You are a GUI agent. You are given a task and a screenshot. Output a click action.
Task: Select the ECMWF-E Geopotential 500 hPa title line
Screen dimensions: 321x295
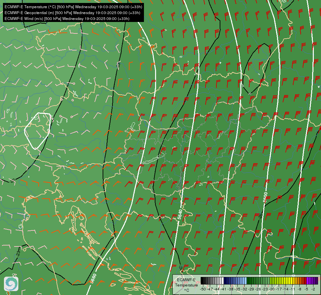tap(72, 13)
